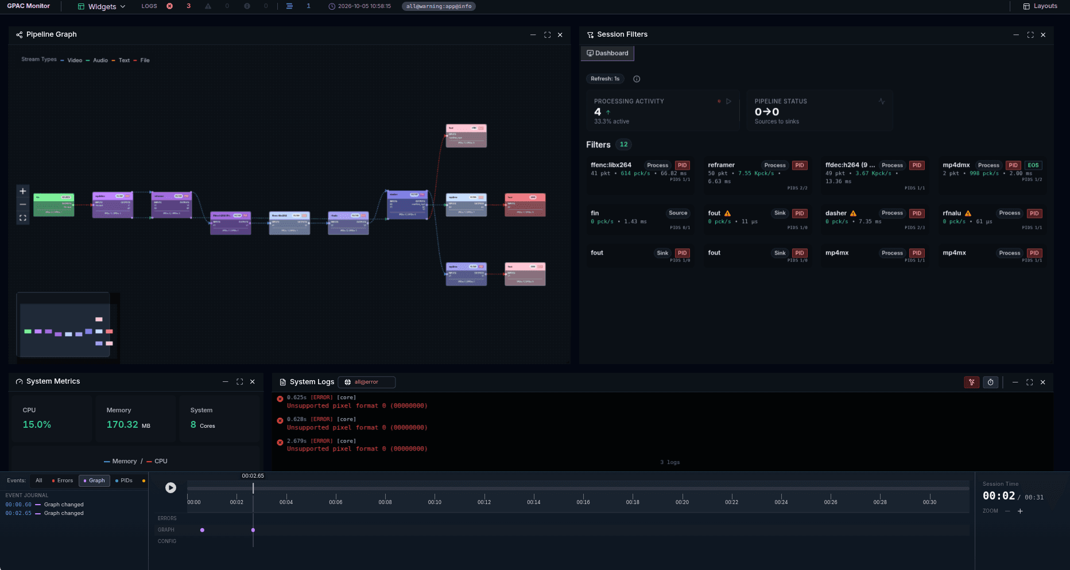Click the warning icon on dasher filter
Image resolution: width=1070 pixels, height=570 pixels.
tap(853, 213)
